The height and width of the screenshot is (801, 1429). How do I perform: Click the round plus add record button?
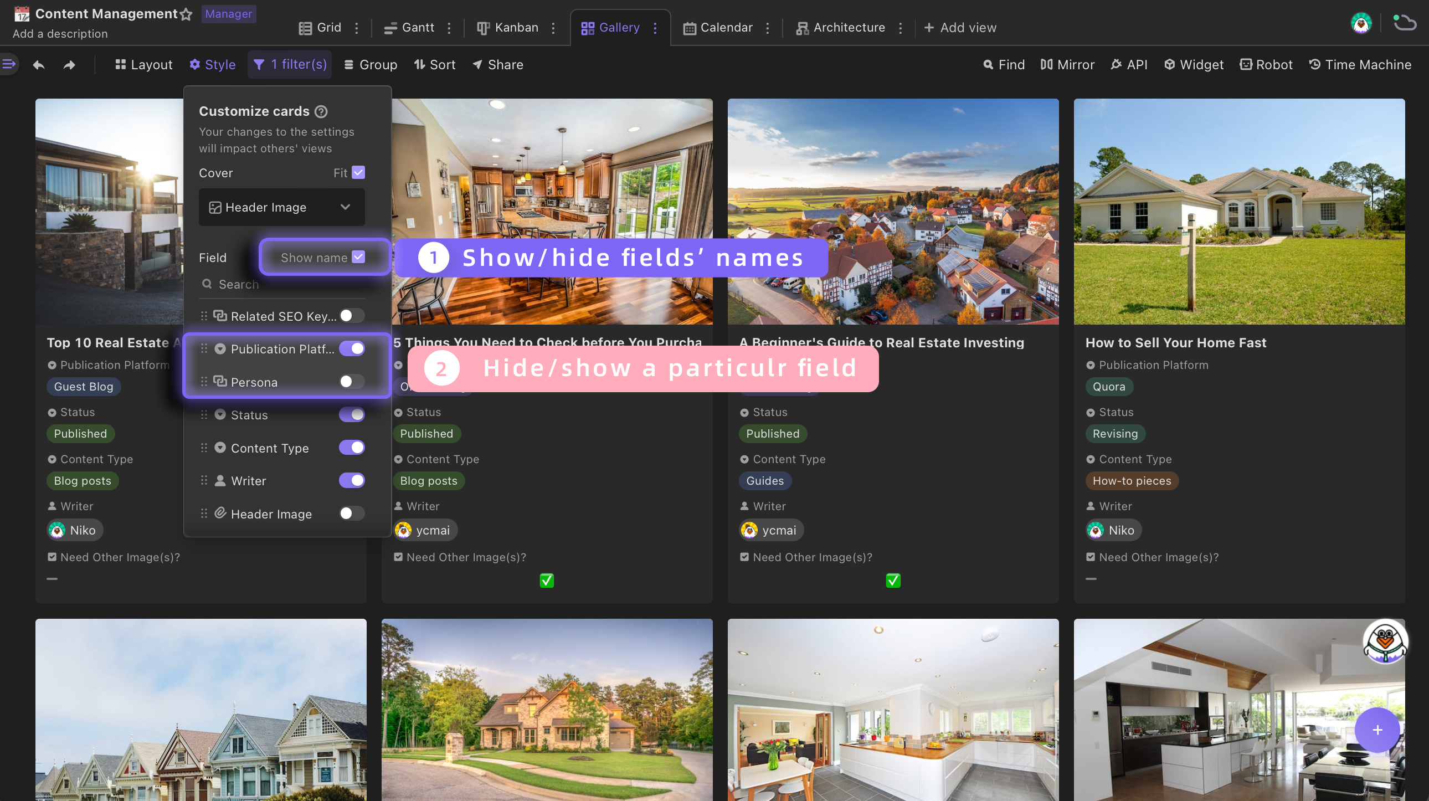1377,730
